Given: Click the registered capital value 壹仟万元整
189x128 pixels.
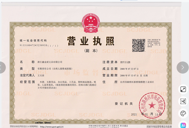Looking at the screenshot, I should tap(125, 62).
